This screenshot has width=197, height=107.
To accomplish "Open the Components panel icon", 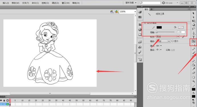I will click(x=140, y=47).
